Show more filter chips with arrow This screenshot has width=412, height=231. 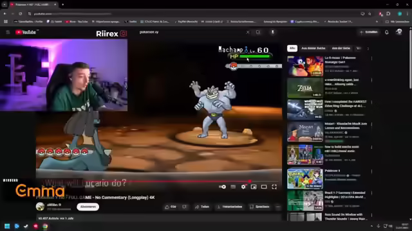(x=368, y=49)
